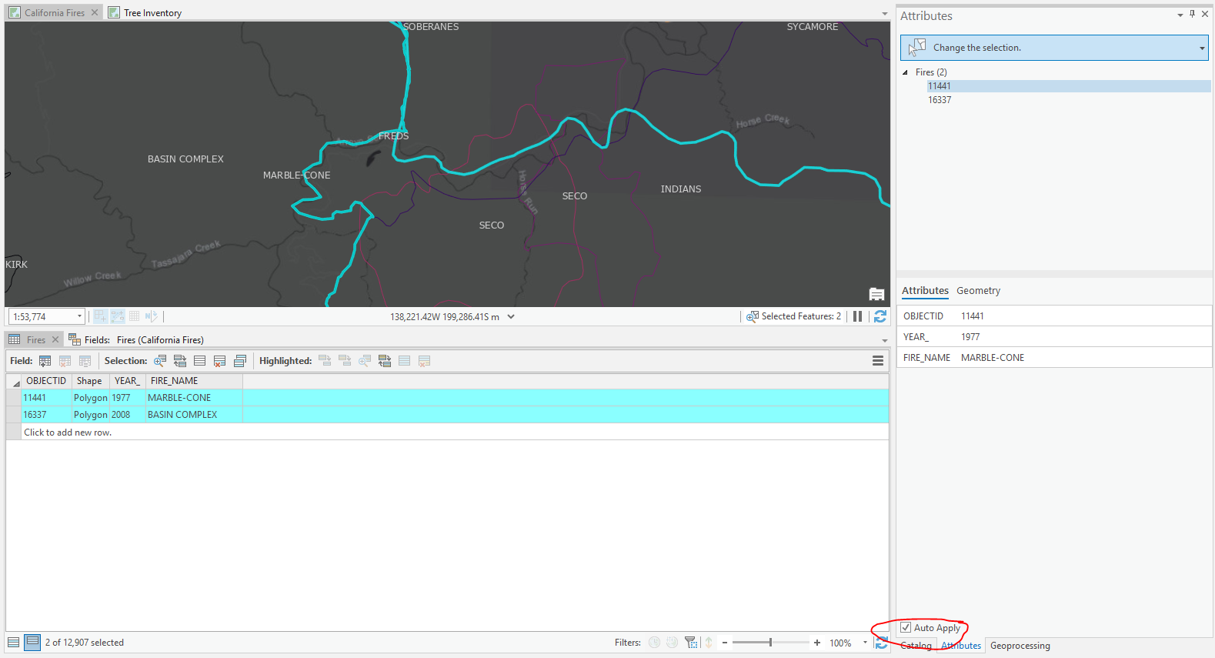Close the California Fires map tab
1215x658 pixels.
point(95,13)
